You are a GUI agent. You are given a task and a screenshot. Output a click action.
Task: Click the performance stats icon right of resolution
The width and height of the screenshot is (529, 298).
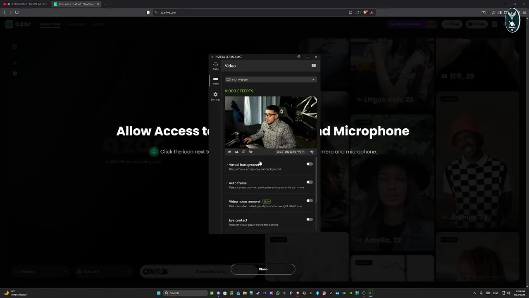pyautogui.click(x=312, y=152)
